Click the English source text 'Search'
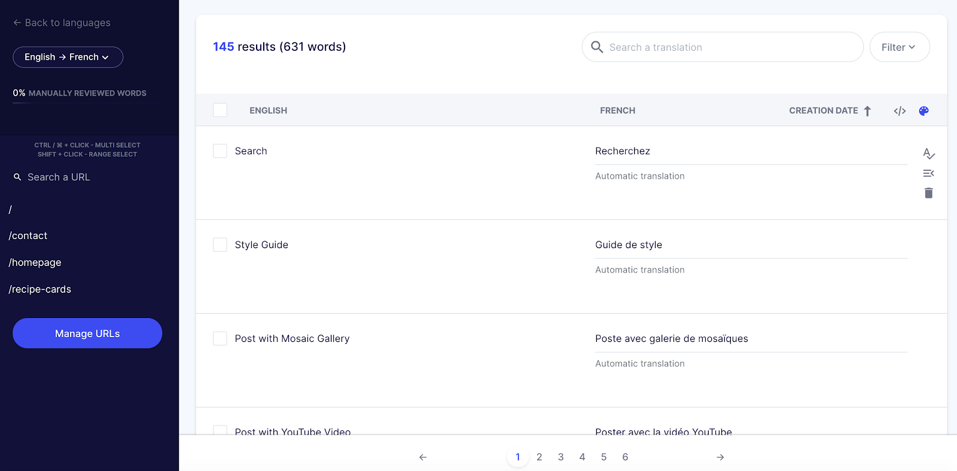 pyautogui.click(x=251, y=151)
